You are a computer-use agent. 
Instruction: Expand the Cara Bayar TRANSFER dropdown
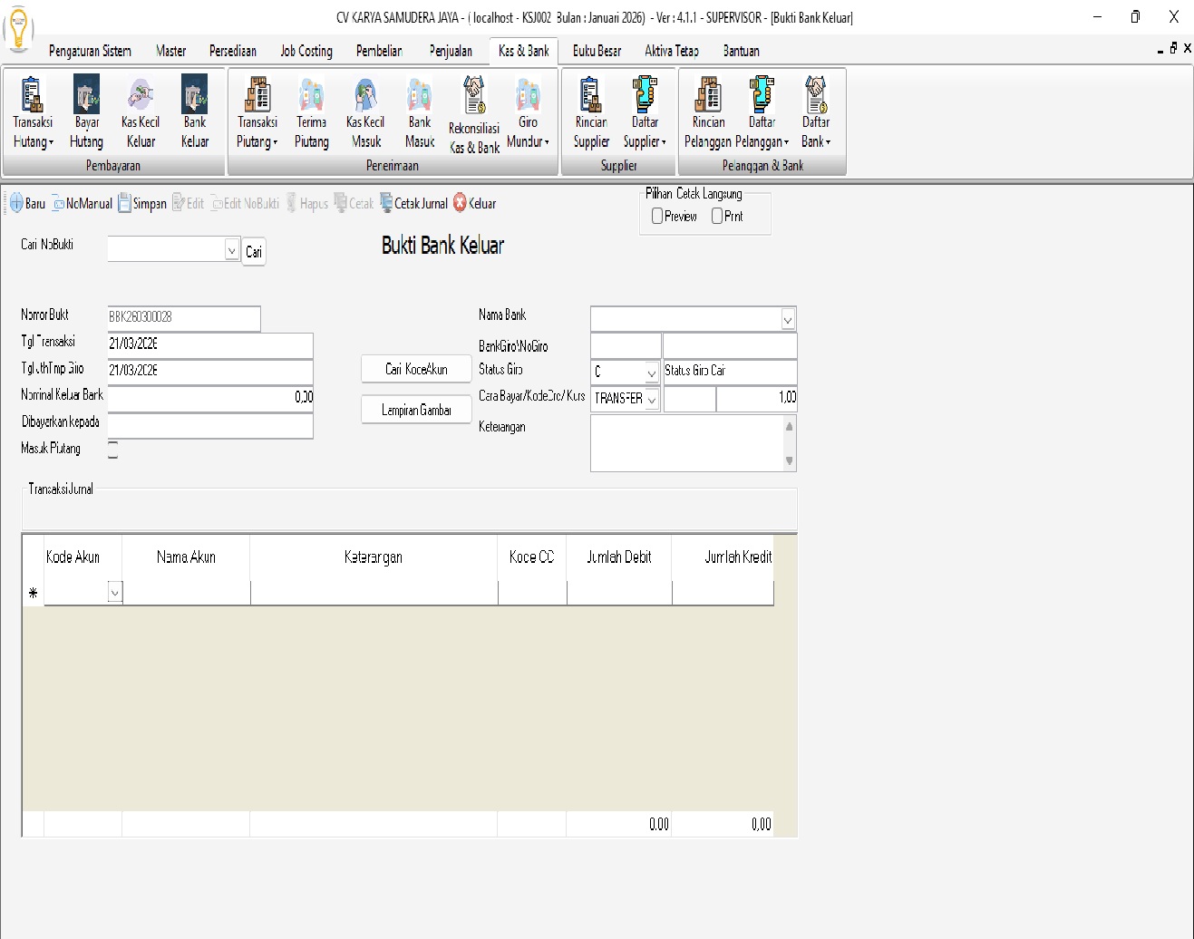pyautogui.click(x=651, y=399)
